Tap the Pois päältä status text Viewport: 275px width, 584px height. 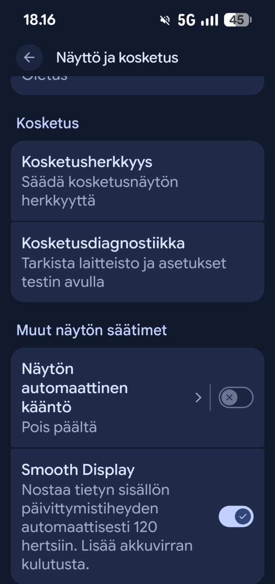click(59, 427)
